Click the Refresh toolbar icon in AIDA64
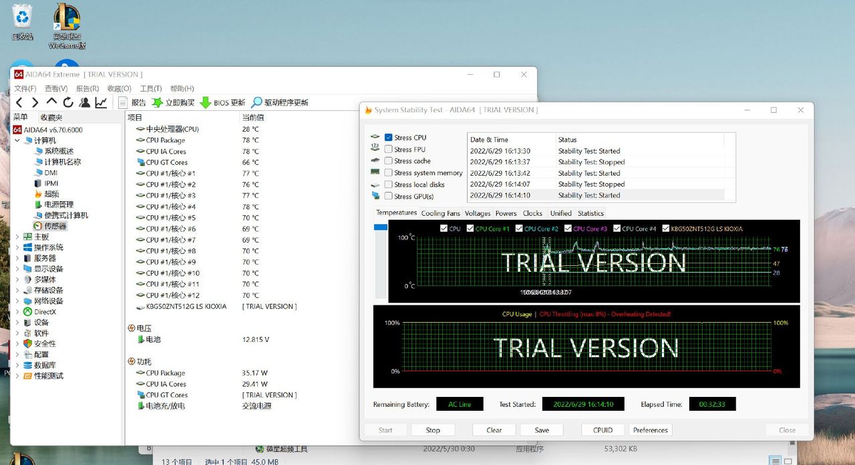Image resolution: width=855 pixels, height=465 pixels. 68,102
